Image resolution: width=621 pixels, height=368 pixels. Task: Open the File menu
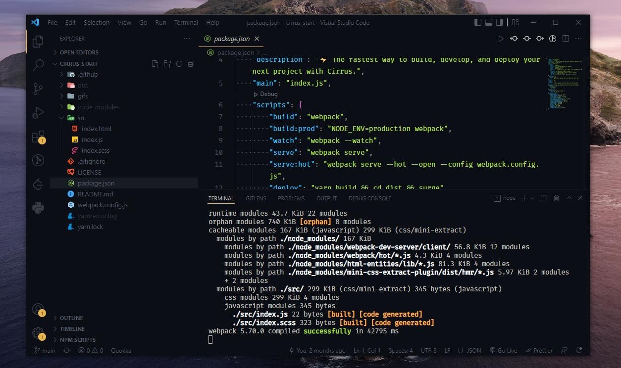[52, 22]
